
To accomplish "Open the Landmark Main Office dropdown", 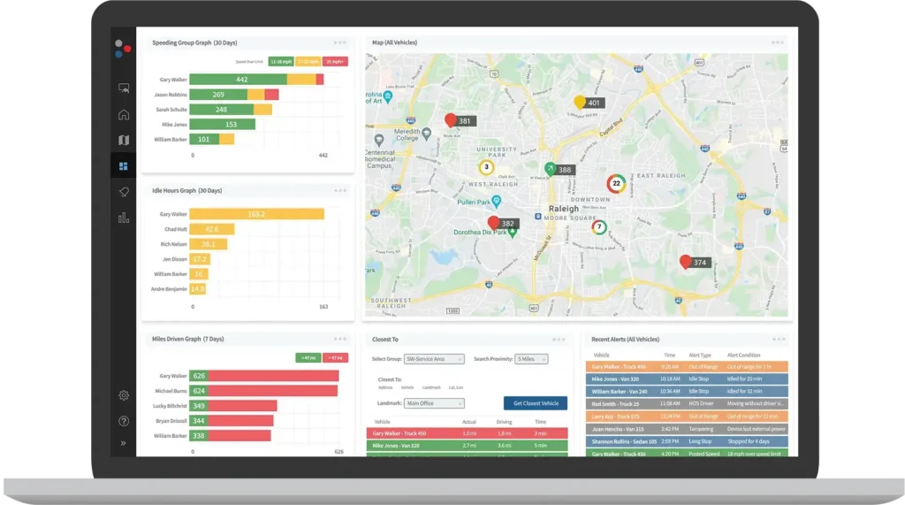I will 434,403.
